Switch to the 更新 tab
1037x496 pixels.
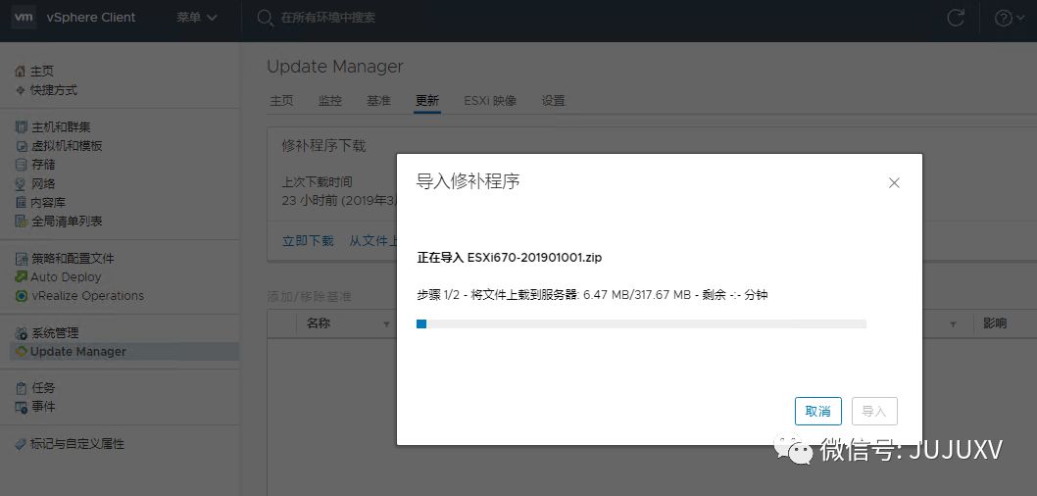427,101
